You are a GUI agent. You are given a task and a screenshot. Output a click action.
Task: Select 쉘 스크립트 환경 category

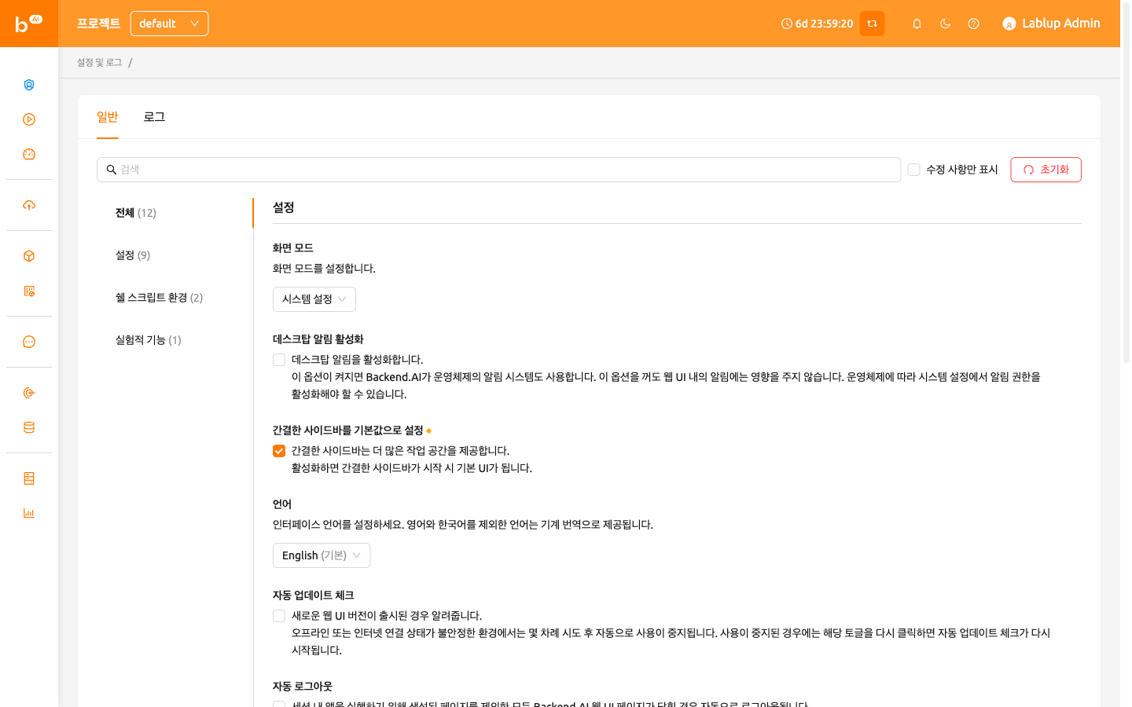(x=159, y=298)
